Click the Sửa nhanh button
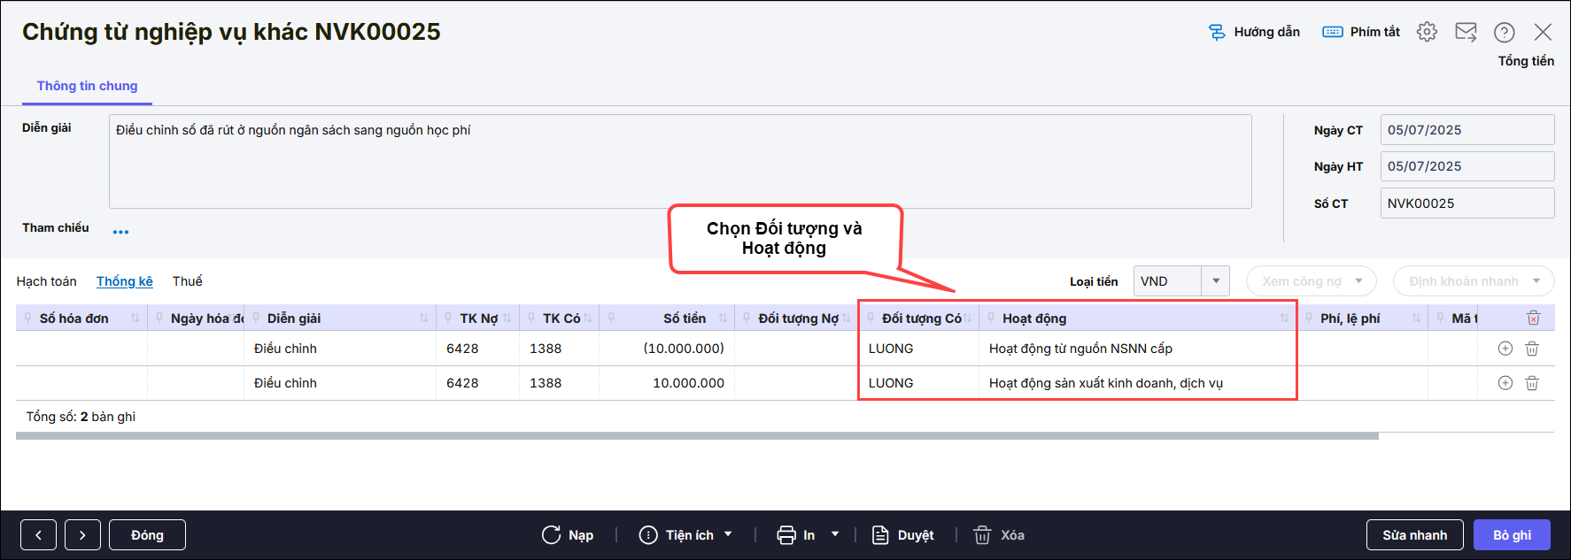 pyautogui.click(x=1414, y=535)
